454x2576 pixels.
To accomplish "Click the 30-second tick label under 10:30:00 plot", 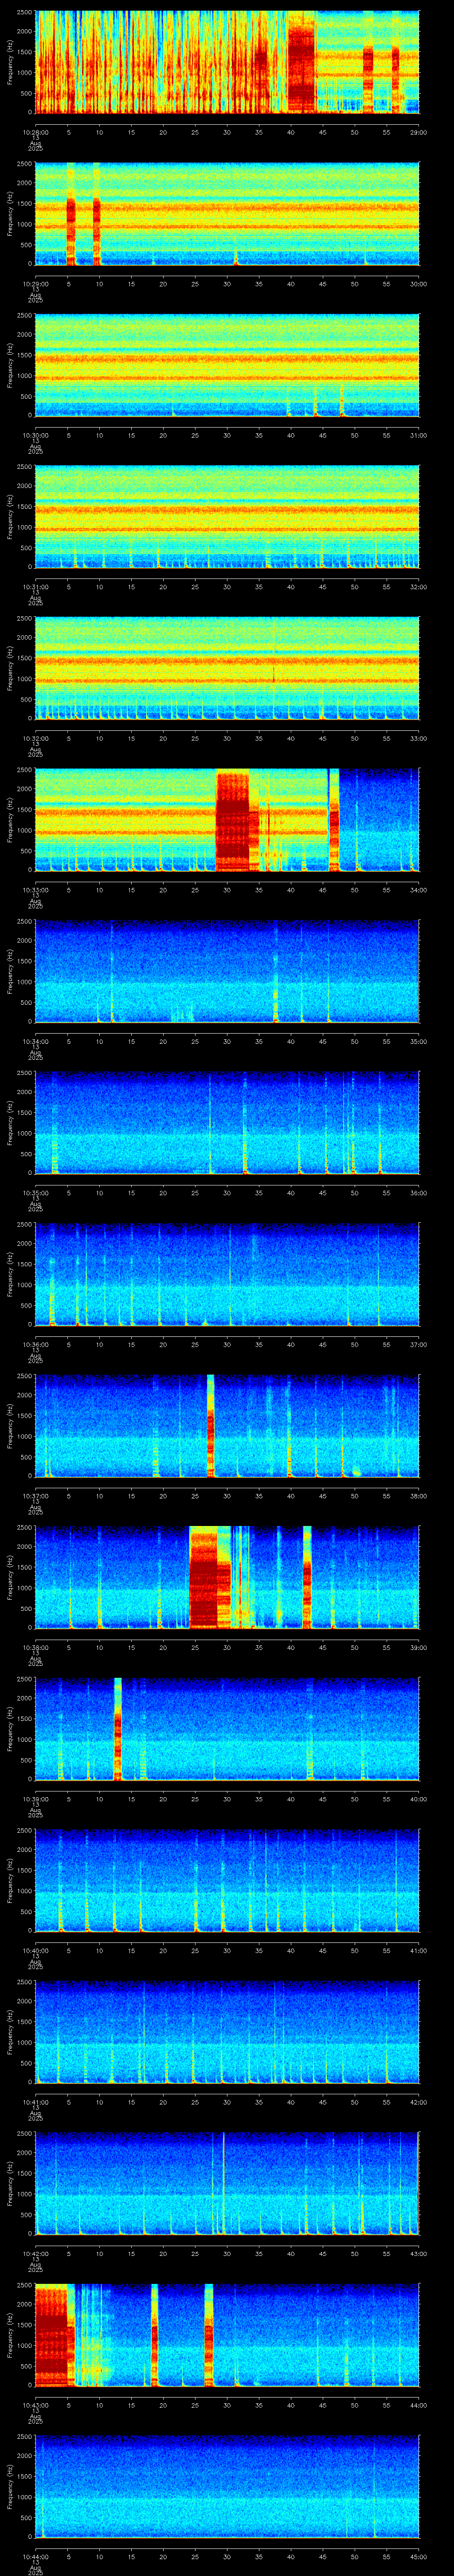I will pyautogui.click(x=227, y=435).
